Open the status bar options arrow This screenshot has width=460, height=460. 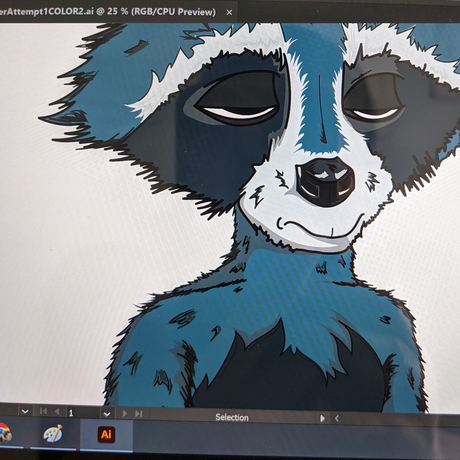coord(322,418)
